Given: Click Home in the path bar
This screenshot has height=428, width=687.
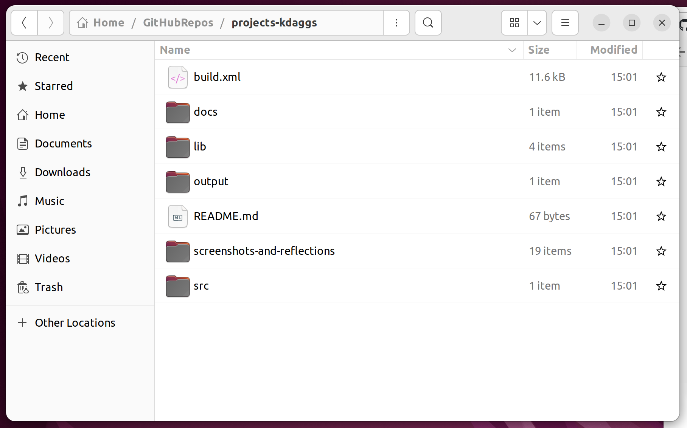Looking at the screenshot, I should [101, 23].
